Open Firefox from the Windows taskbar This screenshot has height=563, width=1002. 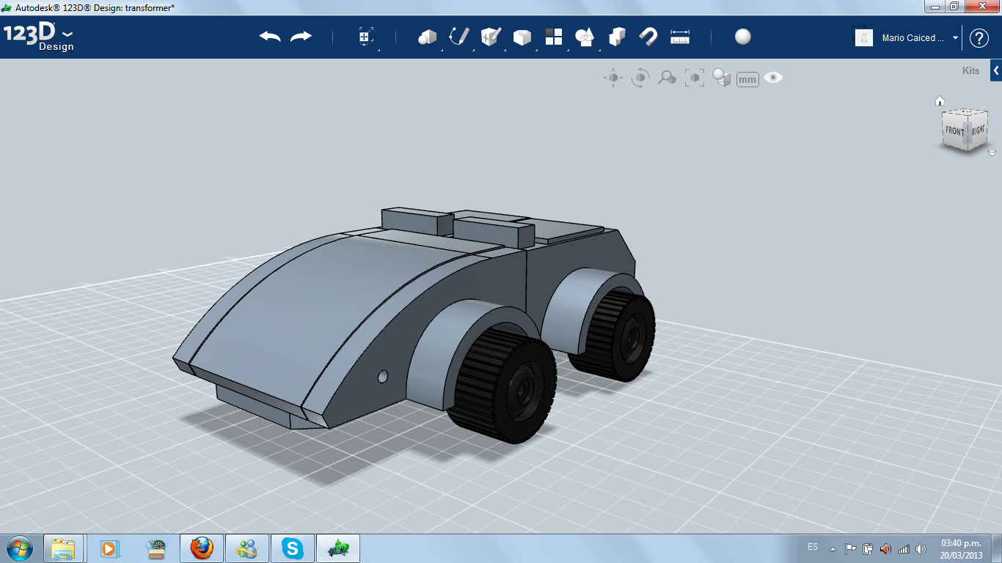coord(202,548)
